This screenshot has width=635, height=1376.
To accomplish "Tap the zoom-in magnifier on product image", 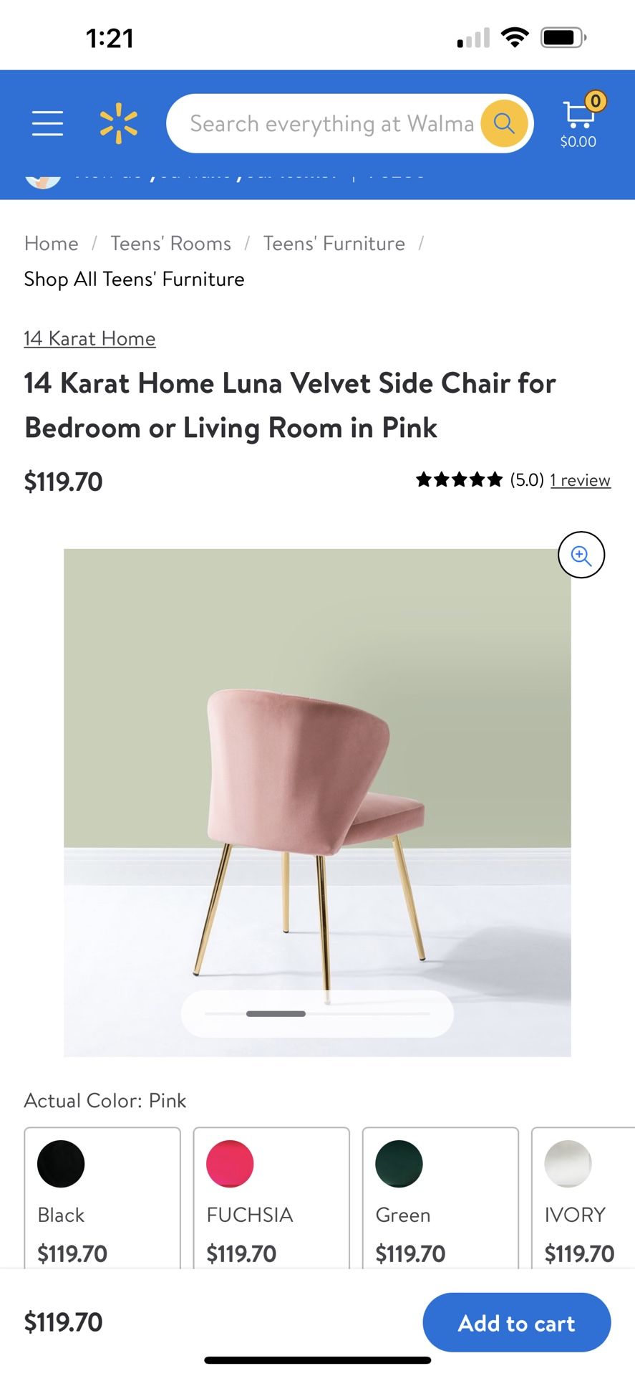I will pos(581,555).
